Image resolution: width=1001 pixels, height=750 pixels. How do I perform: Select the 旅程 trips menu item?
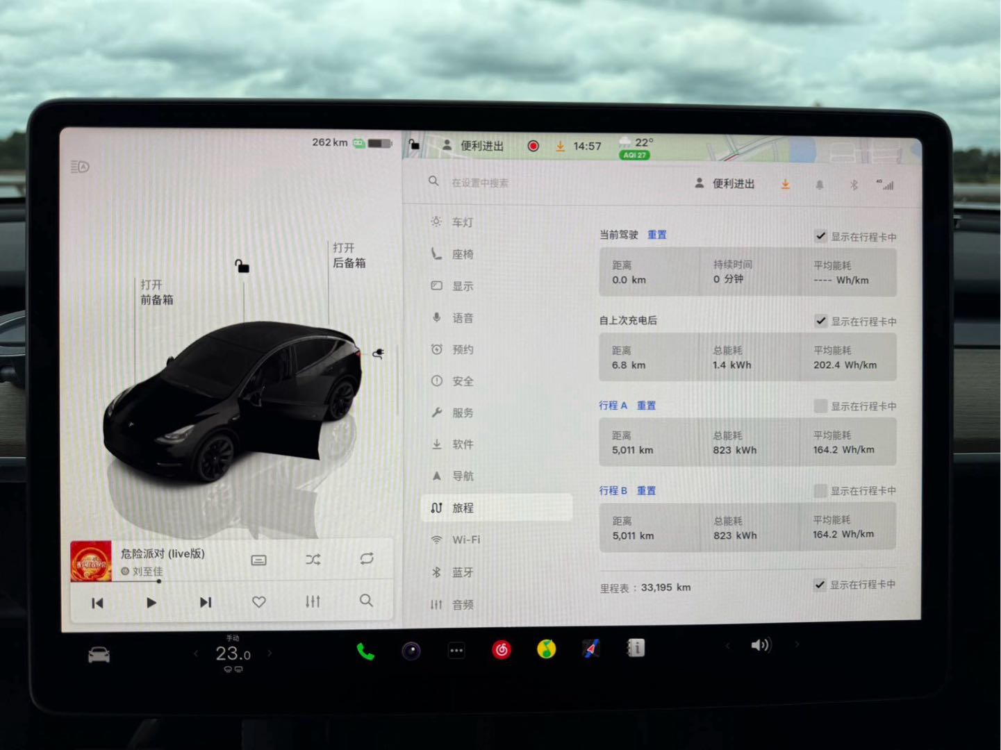pyautogui.click(x=496, y=508)
